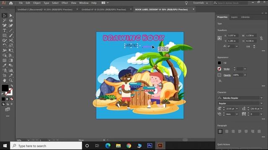Select the Curvature tool
Viewport: 268px width, 150px height.
pos(11,25)
